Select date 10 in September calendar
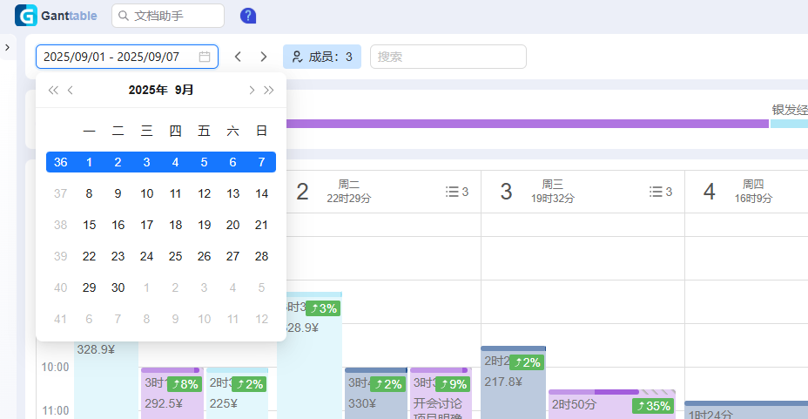 147,193
